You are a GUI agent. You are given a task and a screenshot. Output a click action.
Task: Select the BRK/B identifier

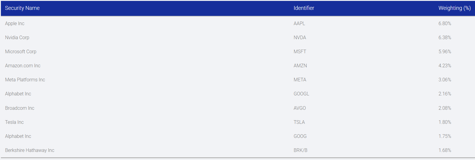coord(300,150)
